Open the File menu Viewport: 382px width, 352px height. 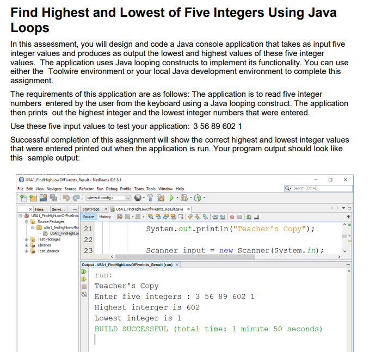tap(21, 189)
